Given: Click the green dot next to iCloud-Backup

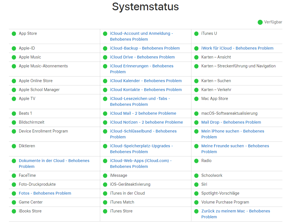Looking at the screenshot, I should [105, 48].
